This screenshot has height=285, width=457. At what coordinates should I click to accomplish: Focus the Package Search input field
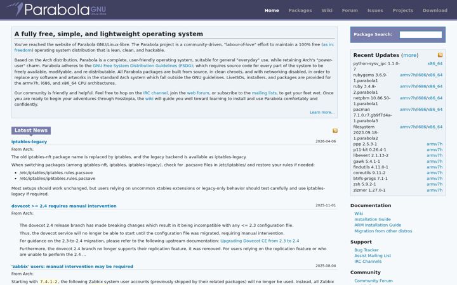[421, 35]
